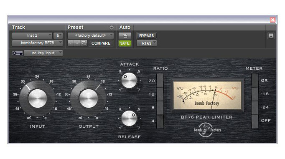Screen dimensions: 285x159
Task: Click the ATTACK knob
Action: (x=129, y=80)
